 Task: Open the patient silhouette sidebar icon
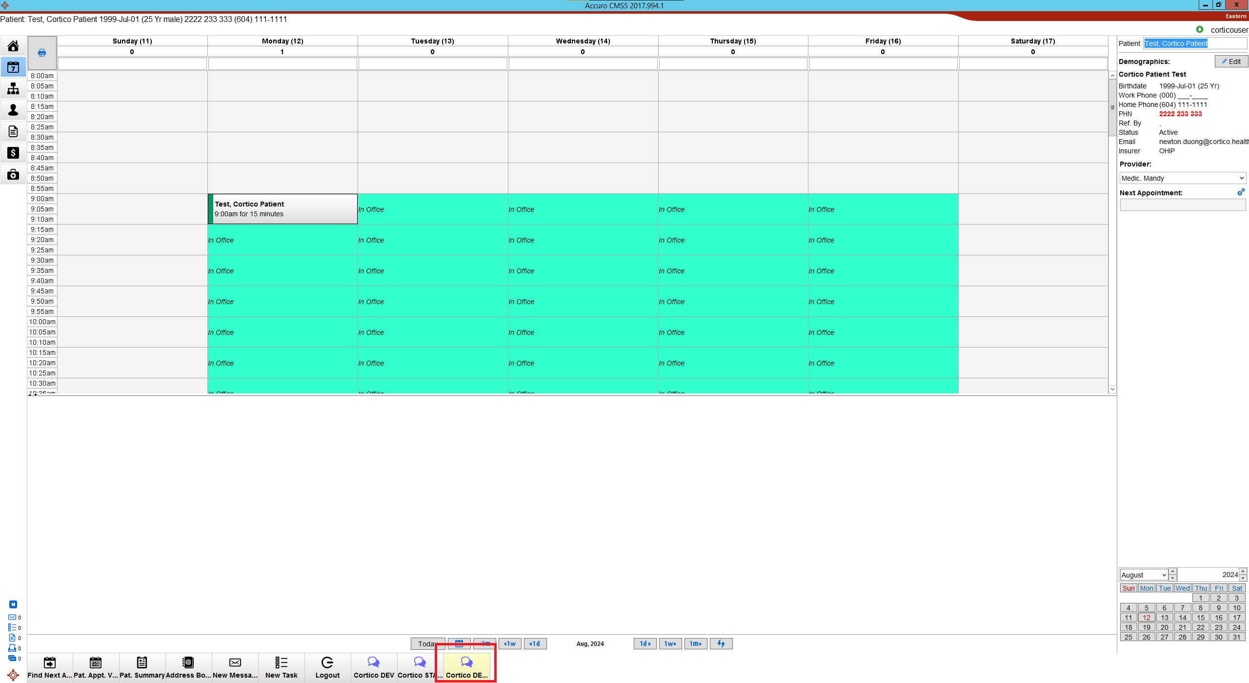[13, 110]
